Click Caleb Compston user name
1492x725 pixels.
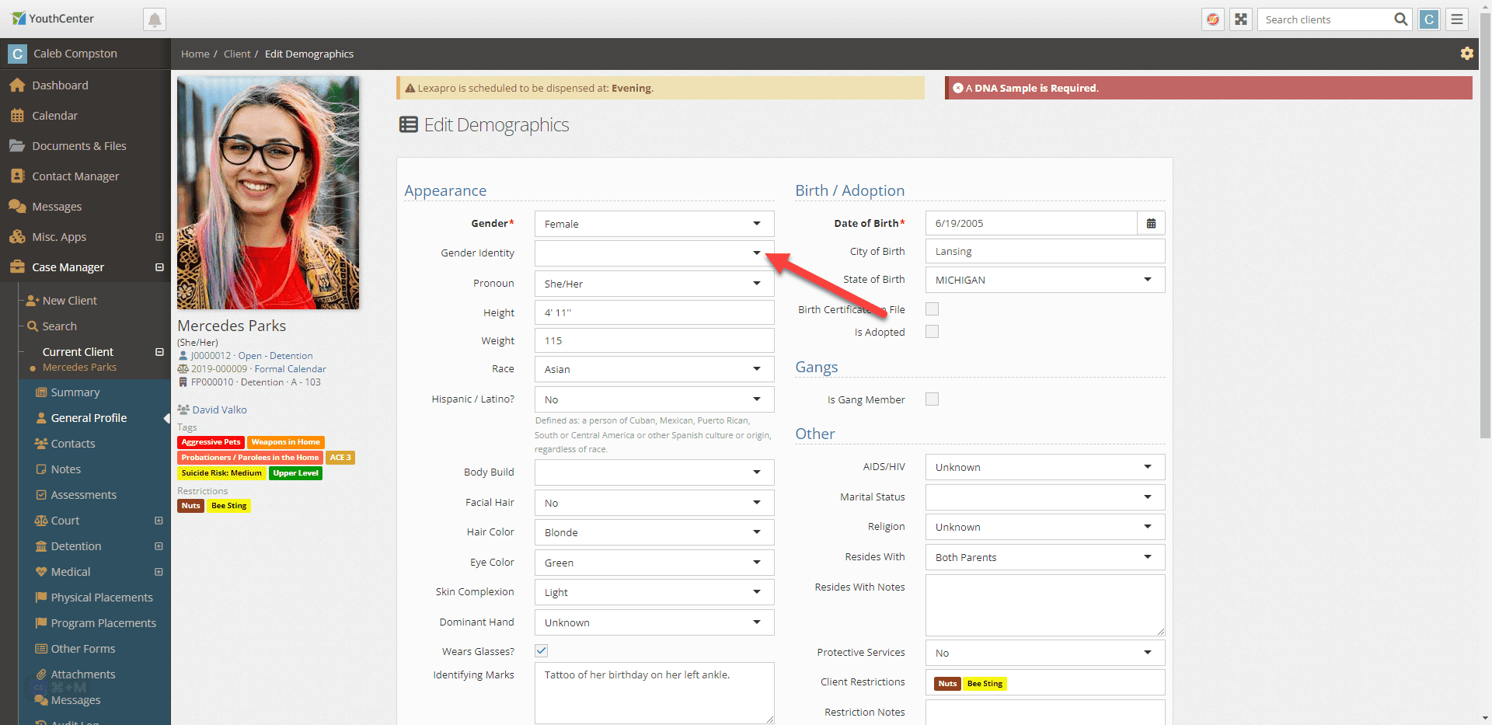75,54
